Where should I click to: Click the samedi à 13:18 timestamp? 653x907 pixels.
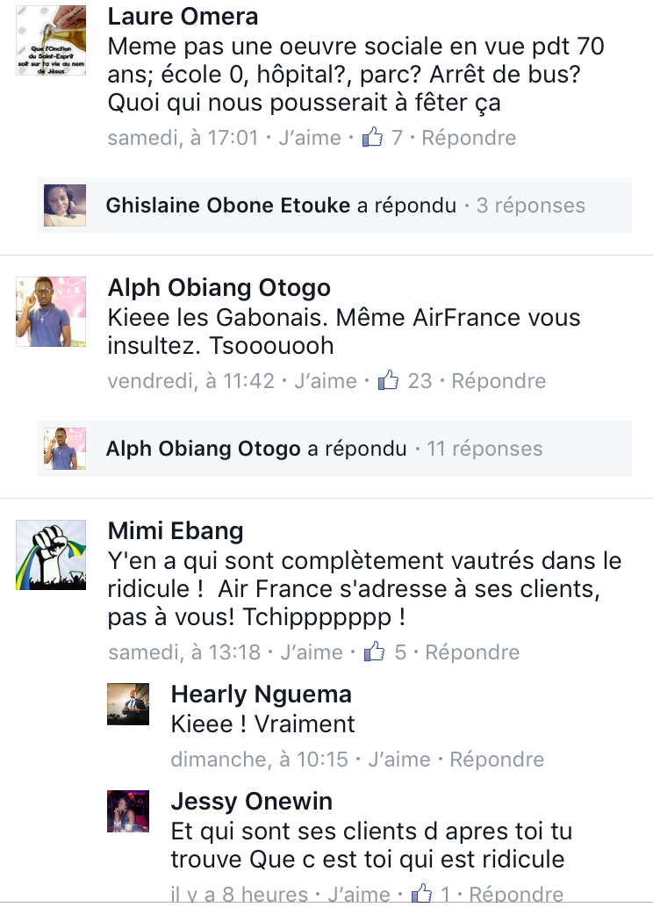click(x=184, y=651)
